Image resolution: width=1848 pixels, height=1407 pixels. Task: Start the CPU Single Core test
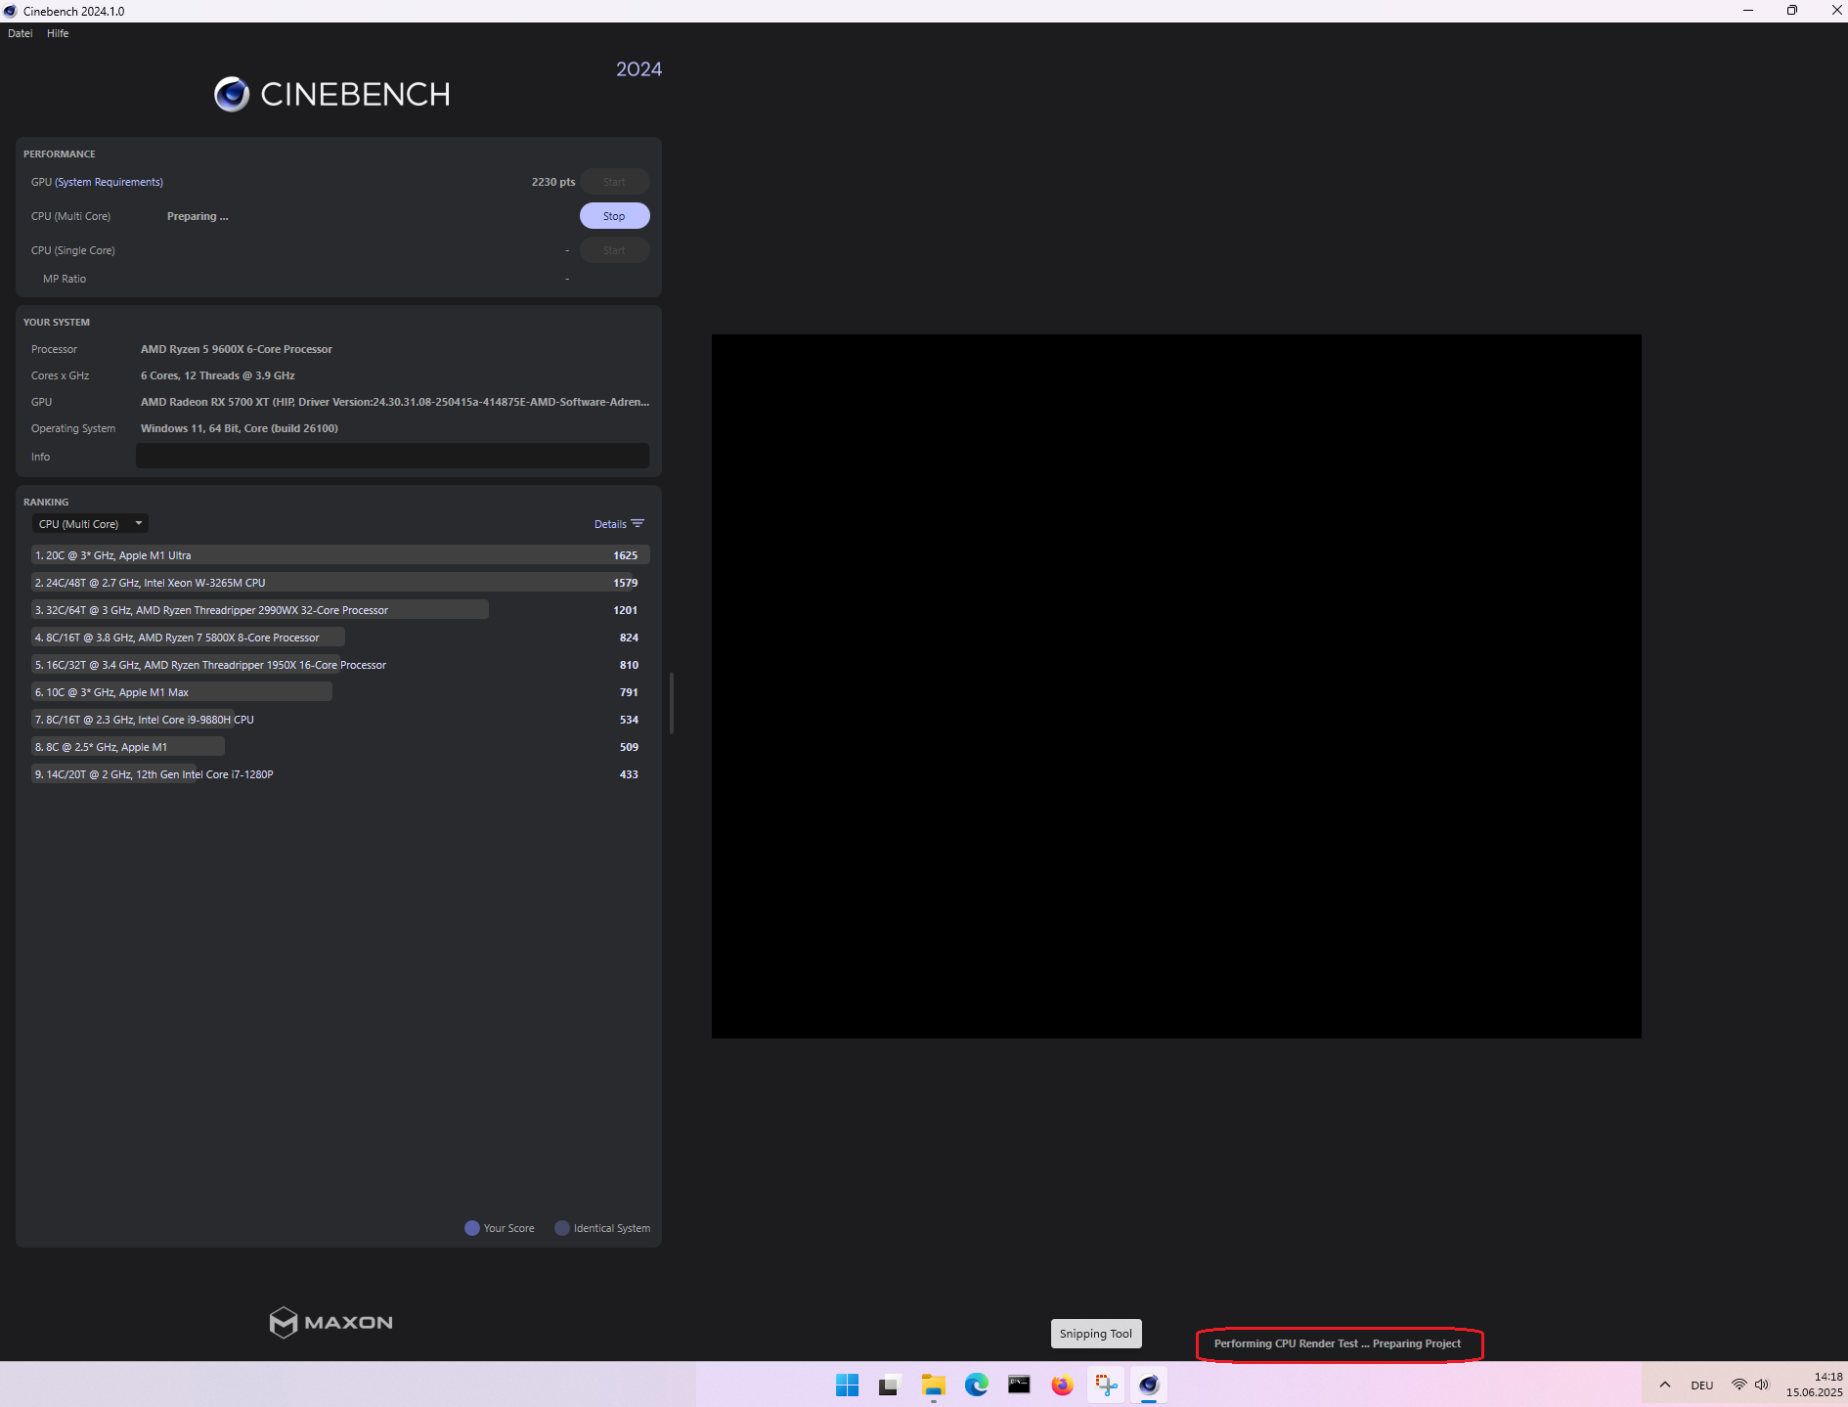[614, 250]
